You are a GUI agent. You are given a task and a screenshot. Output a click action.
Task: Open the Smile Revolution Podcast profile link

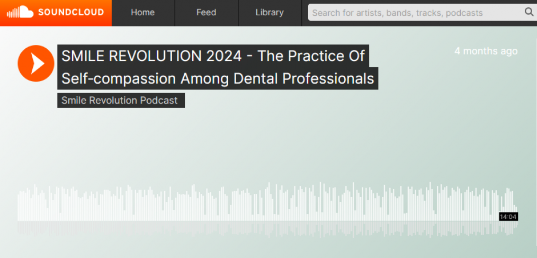tap(121, 100)
